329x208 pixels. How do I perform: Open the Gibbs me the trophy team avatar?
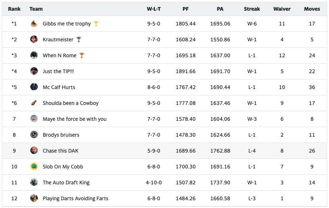point(34,24)
